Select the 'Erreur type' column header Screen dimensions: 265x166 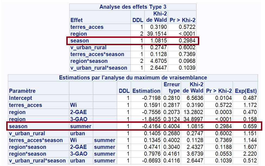[x=172, y=88]
